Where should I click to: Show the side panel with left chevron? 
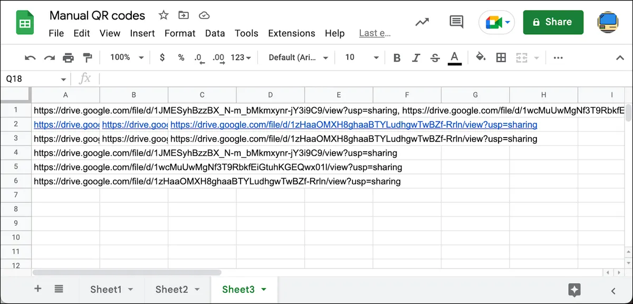pos(613,290)
